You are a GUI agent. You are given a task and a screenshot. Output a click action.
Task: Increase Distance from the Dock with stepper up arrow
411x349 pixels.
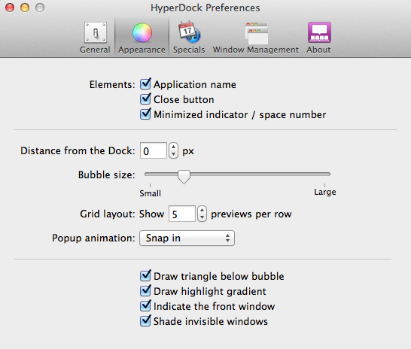pyautogui.click(x=174, y=147)
